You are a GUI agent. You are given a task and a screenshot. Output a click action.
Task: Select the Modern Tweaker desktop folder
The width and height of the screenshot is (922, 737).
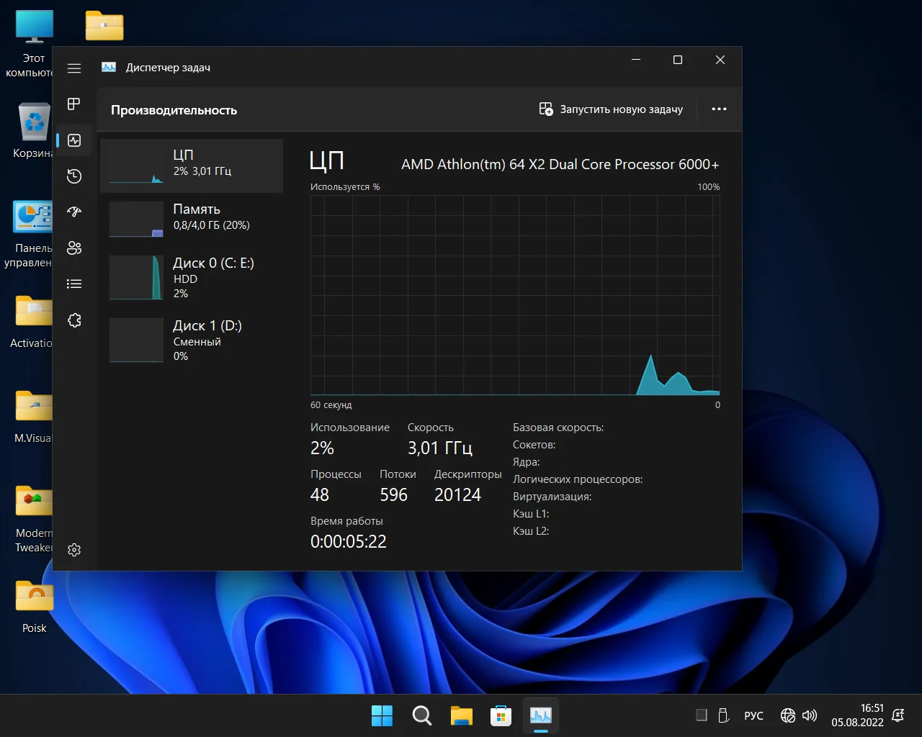[x=34, y=517]
